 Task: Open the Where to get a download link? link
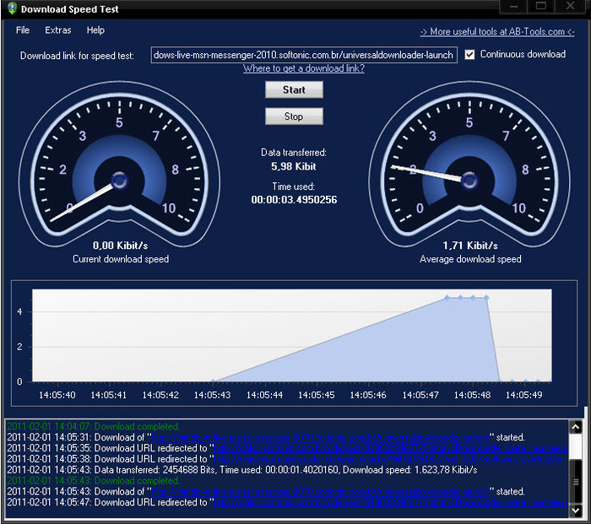click(x=304, y=68)
